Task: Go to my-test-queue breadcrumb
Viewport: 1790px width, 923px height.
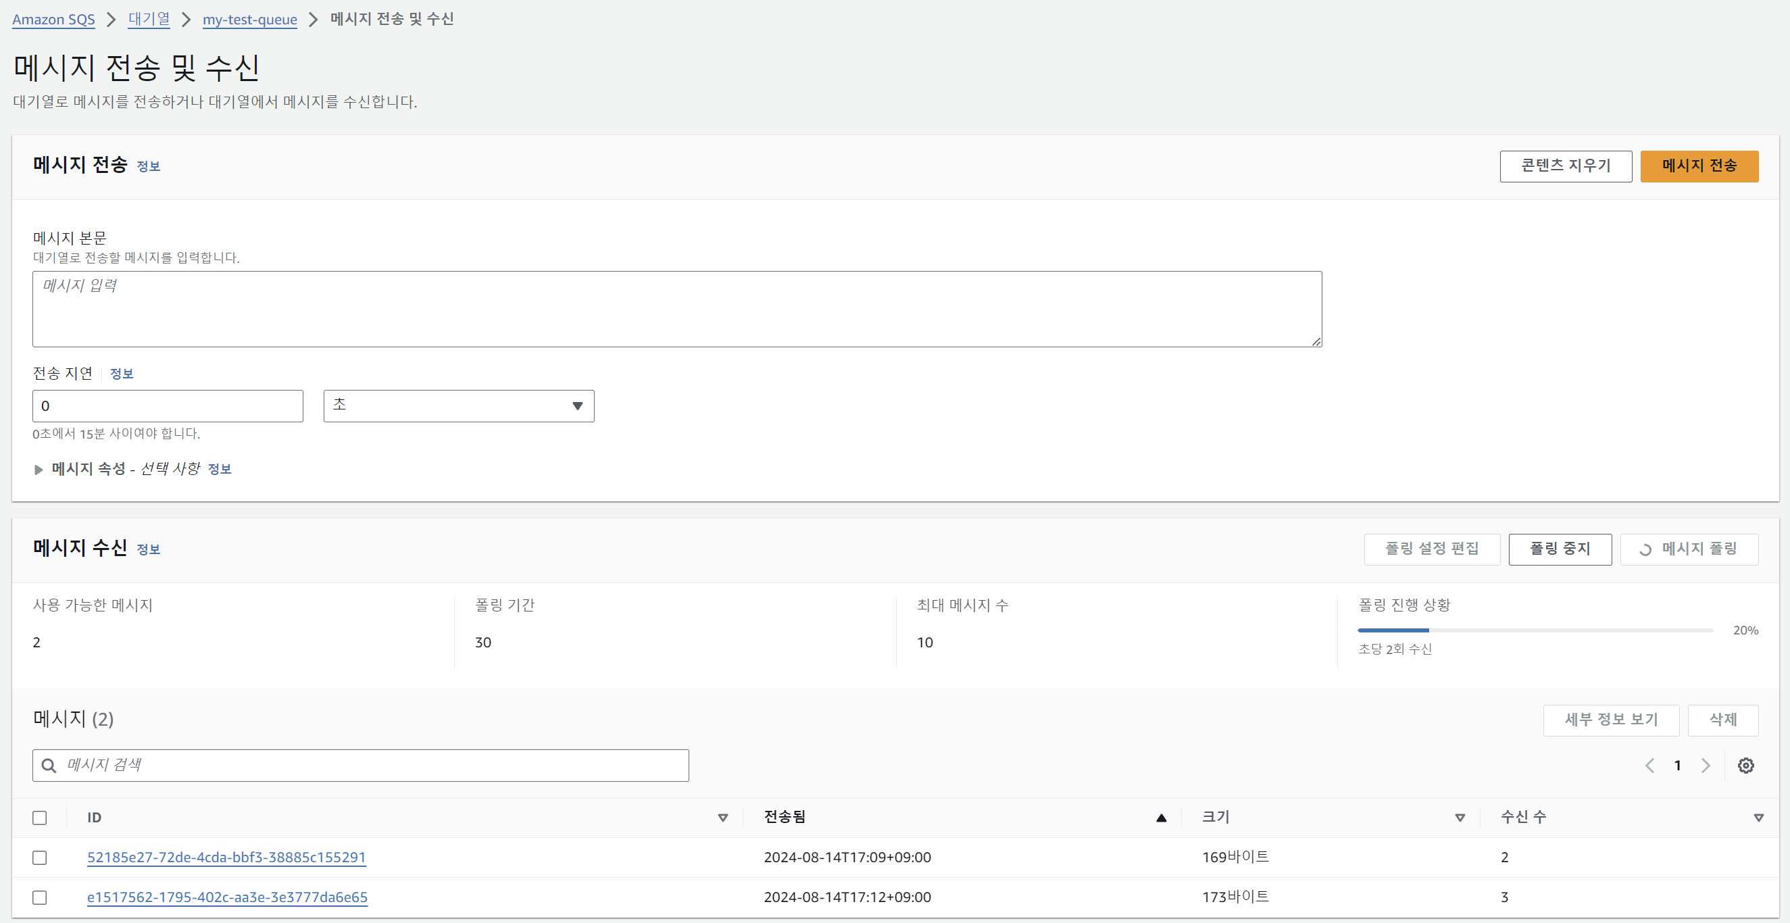Action: click(x=249, y=19)
